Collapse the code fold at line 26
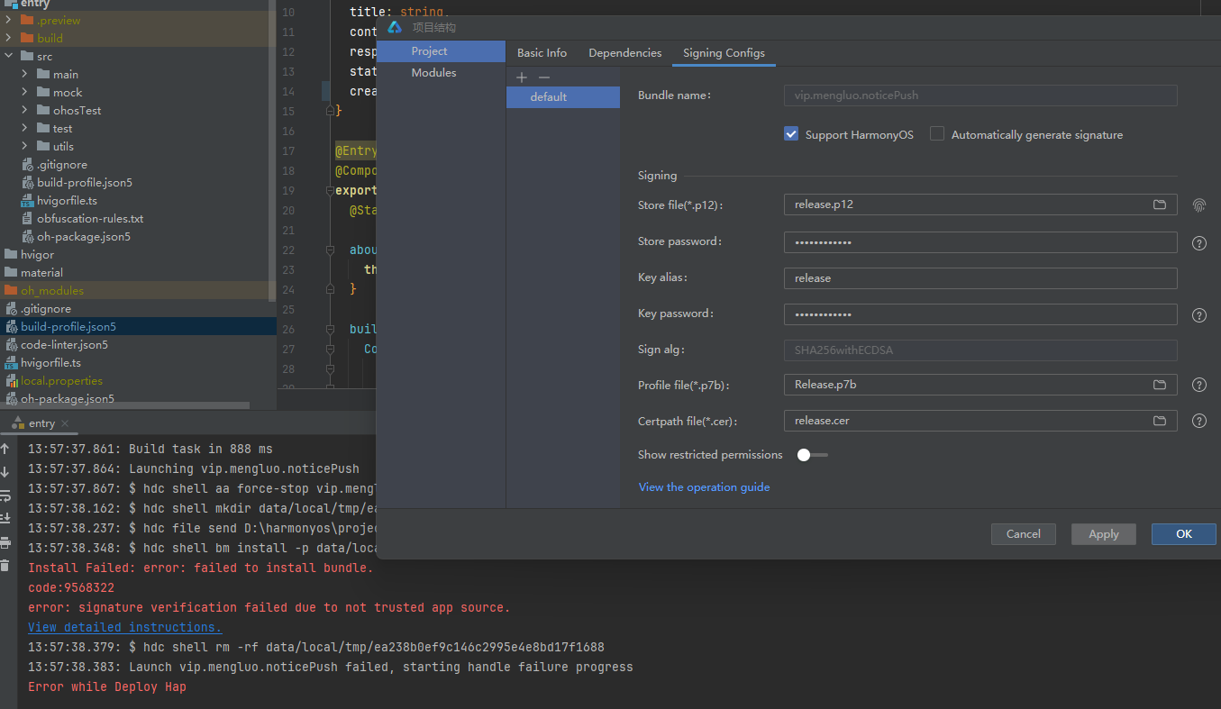 (331, 329)
